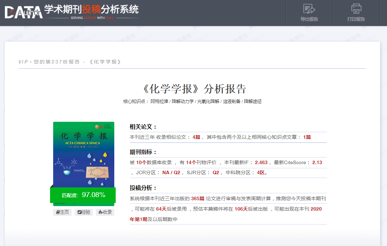Click the green 匹配度 97.08% badge
Image resolution: width=387 pixels, height=246 pixels.
tap(83, 195)
